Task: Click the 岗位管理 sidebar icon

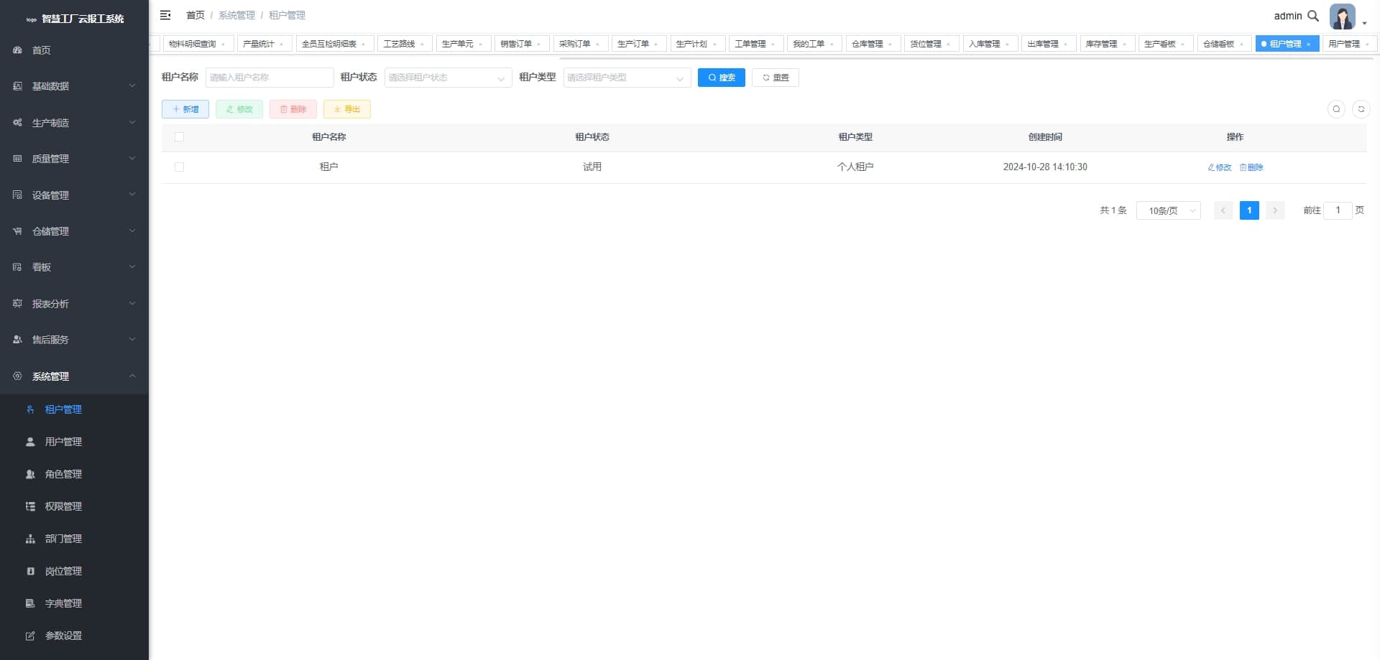Action: (x=30, y=571)
